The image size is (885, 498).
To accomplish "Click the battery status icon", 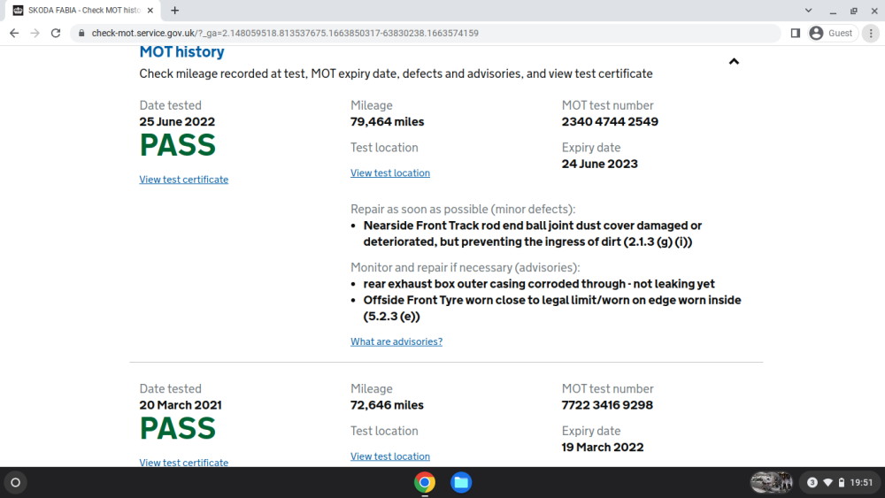I will pyautogui.click(x=842, y=483).
